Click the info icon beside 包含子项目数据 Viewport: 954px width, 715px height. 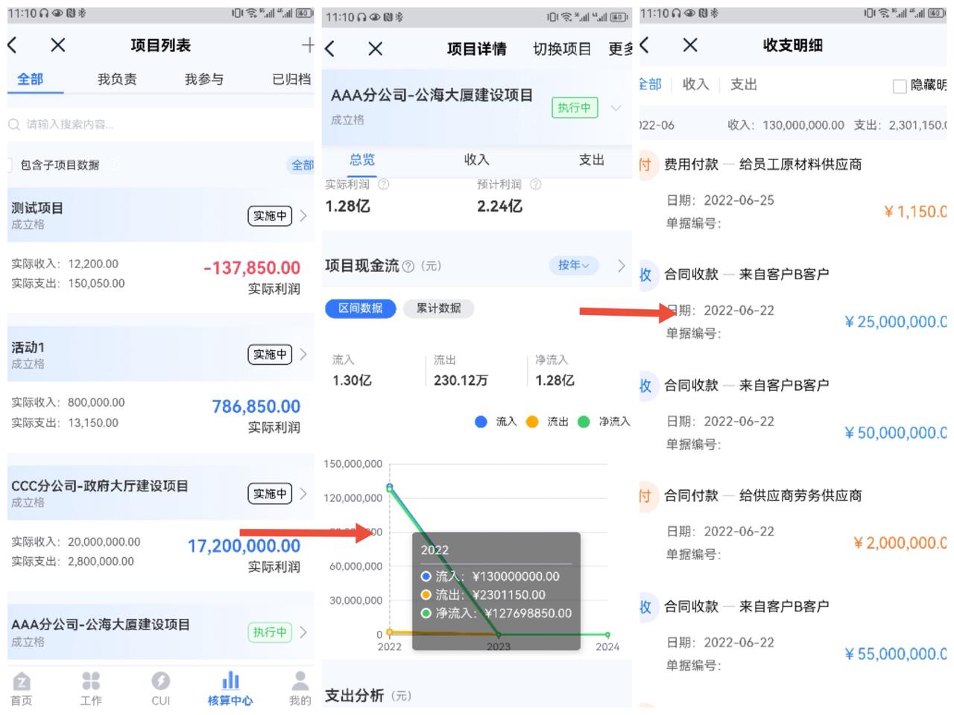pyautogui.click(x=113, y=165)
